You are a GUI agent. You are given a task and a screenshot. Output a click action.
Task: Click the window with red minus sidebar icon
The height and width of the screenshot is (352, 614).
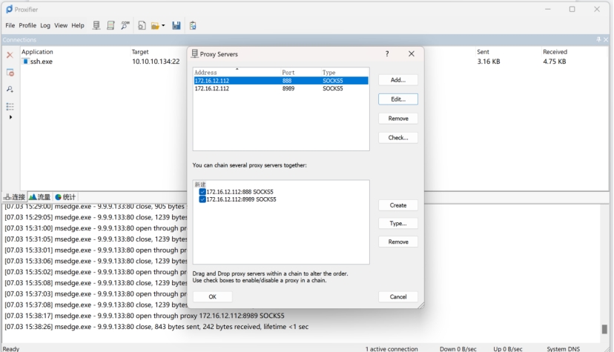10,73
